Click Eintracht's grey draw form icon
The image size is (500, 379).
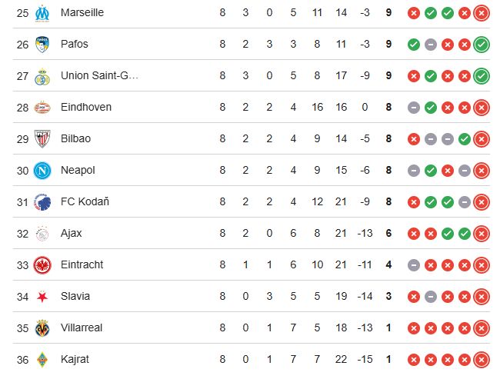pos(414,265)
